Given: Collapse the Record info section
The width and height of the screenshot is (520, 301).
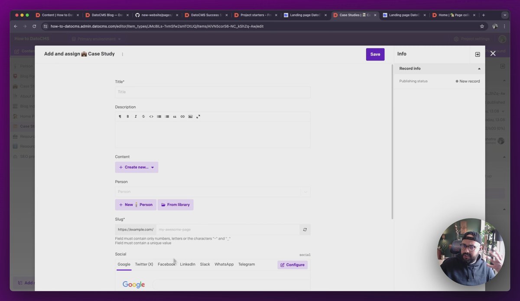Looking at the screenshot, I should click(x=479, y=68).
